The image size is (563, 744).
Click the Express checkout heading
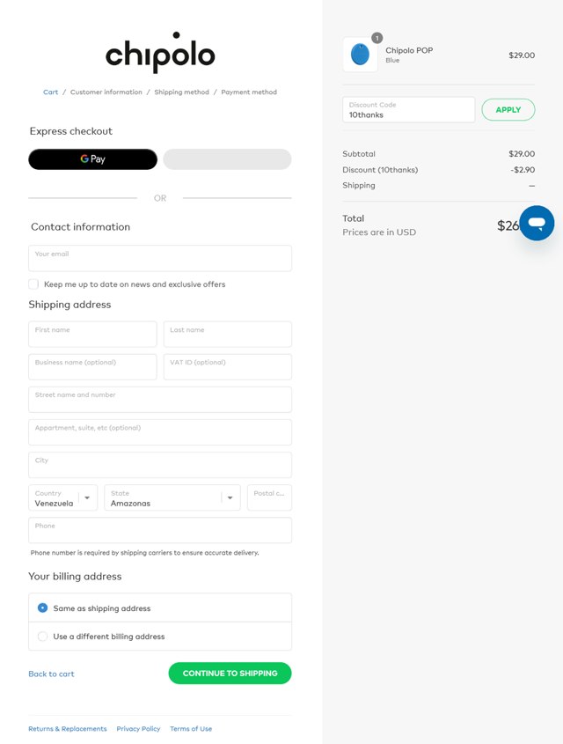(x=71, y=131)
